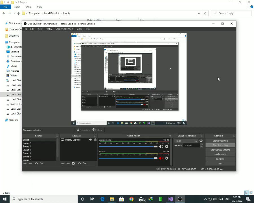Image resolution: width=254 pixels, height=203 pixels.
Task: Click the Scenes list scrollbar
Action: 57,148
